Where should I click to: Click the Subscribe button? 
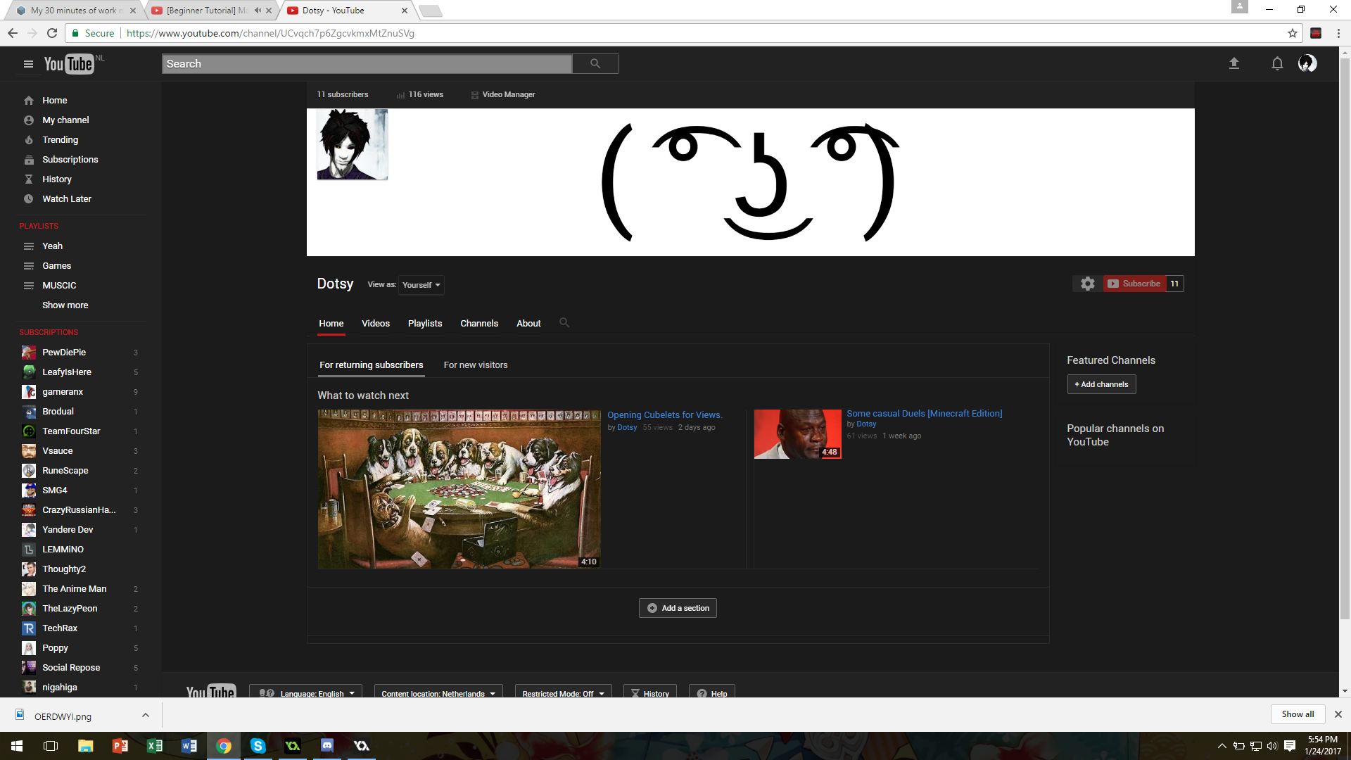[1134, 284]
